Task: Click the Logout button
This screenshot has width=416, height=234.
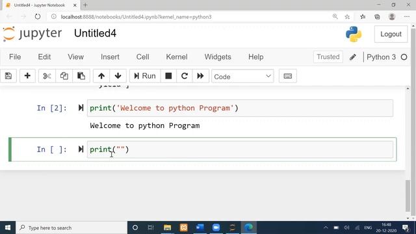Action: pyautogui.click(x=391, y=34)
